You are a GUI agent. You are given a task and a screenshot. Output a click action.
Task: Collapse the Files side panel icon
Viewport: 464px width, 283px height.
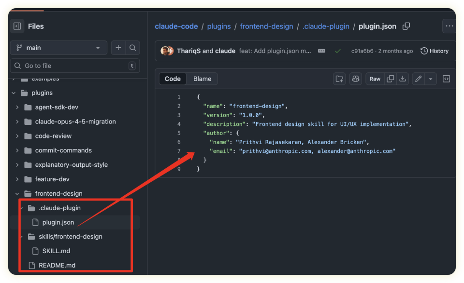pos(17,27)
